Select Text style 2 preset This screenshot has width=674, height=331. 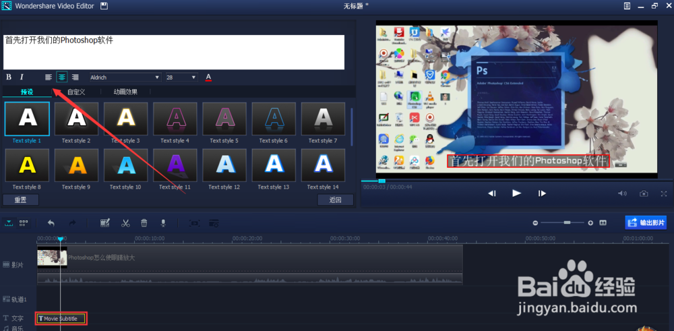point(76,119)
